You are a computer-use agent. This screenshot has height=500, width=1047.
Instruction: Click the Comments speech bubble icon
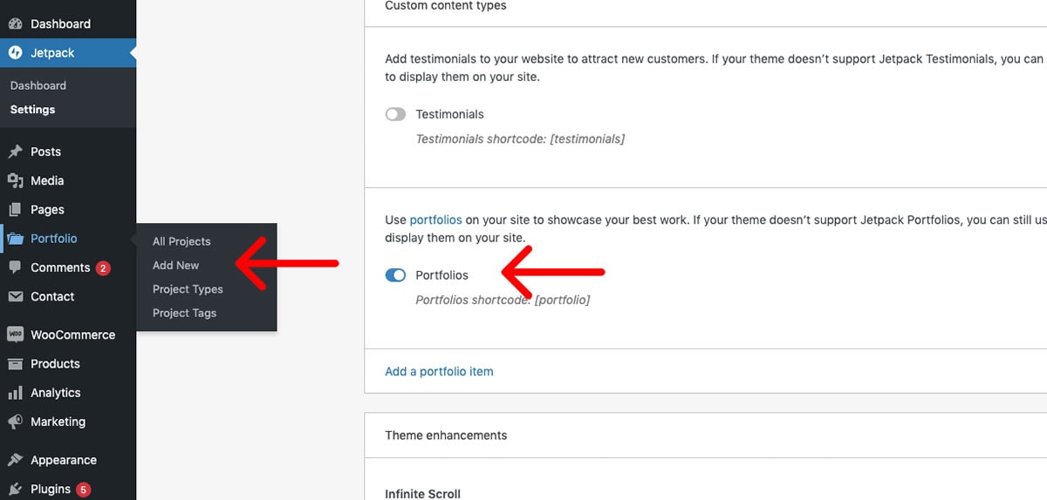(x=15, y=267)
